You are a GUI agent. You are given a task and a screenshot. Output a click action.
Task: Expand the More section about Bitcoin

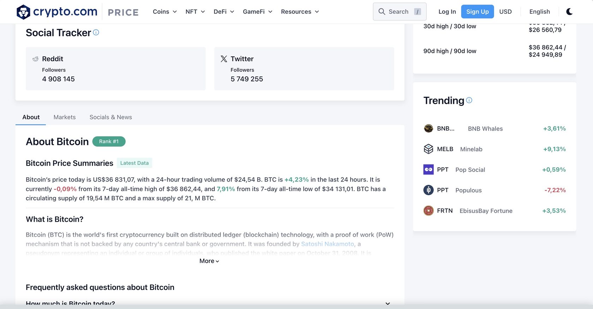tap(209, 261)
